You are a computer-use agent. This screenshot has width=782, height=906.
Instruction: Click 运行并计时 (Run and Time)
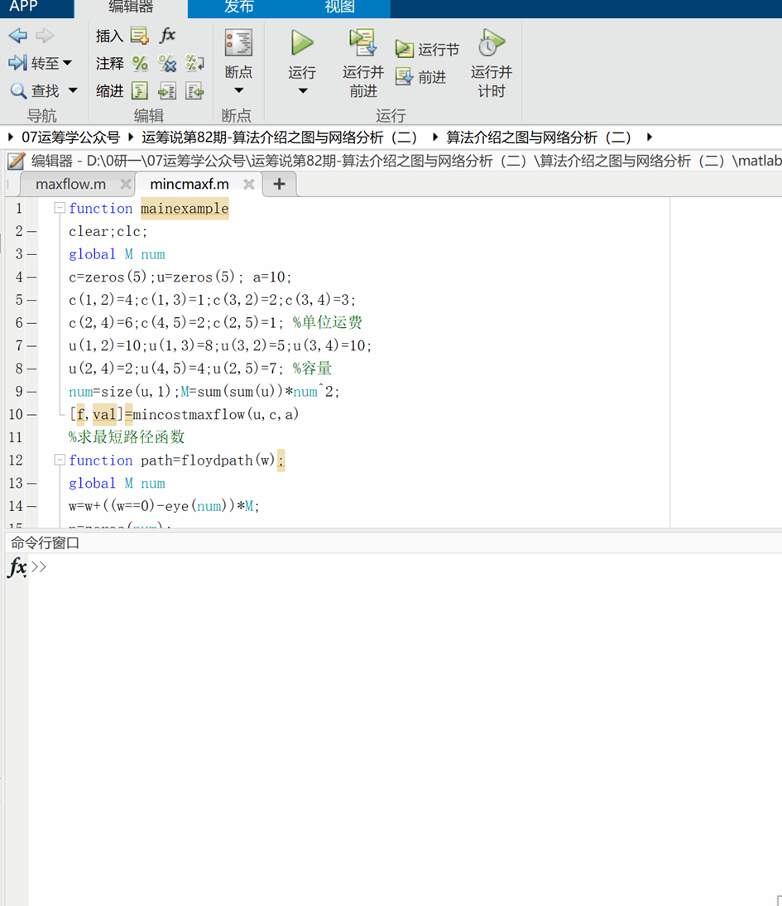(x=491, y=63)
